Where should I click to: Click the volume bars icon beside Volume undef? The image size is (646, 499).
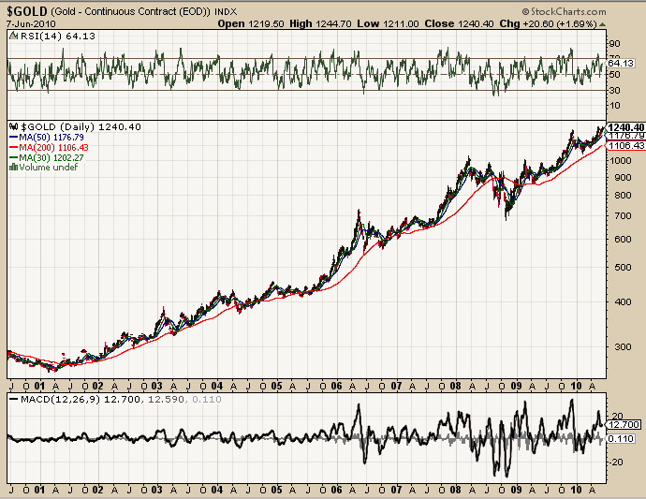click(14, 167)
